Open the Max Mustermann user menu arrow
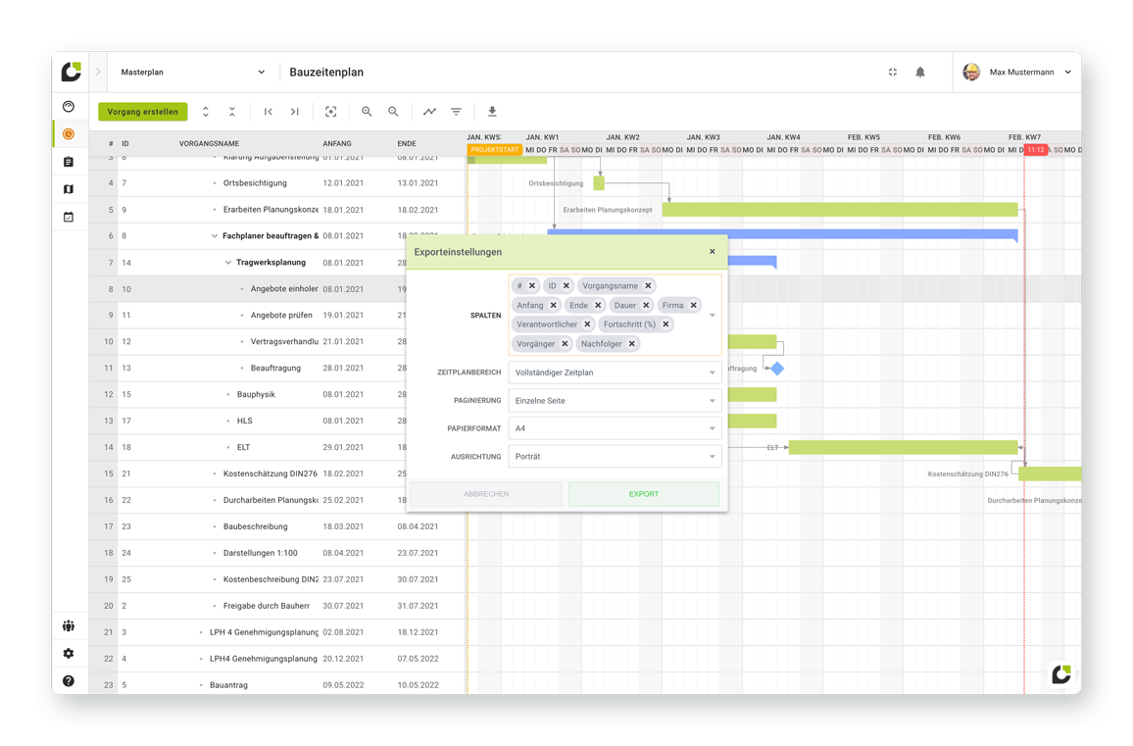The height and width of the screenshot is (746, 1133). click(1068, 72)
